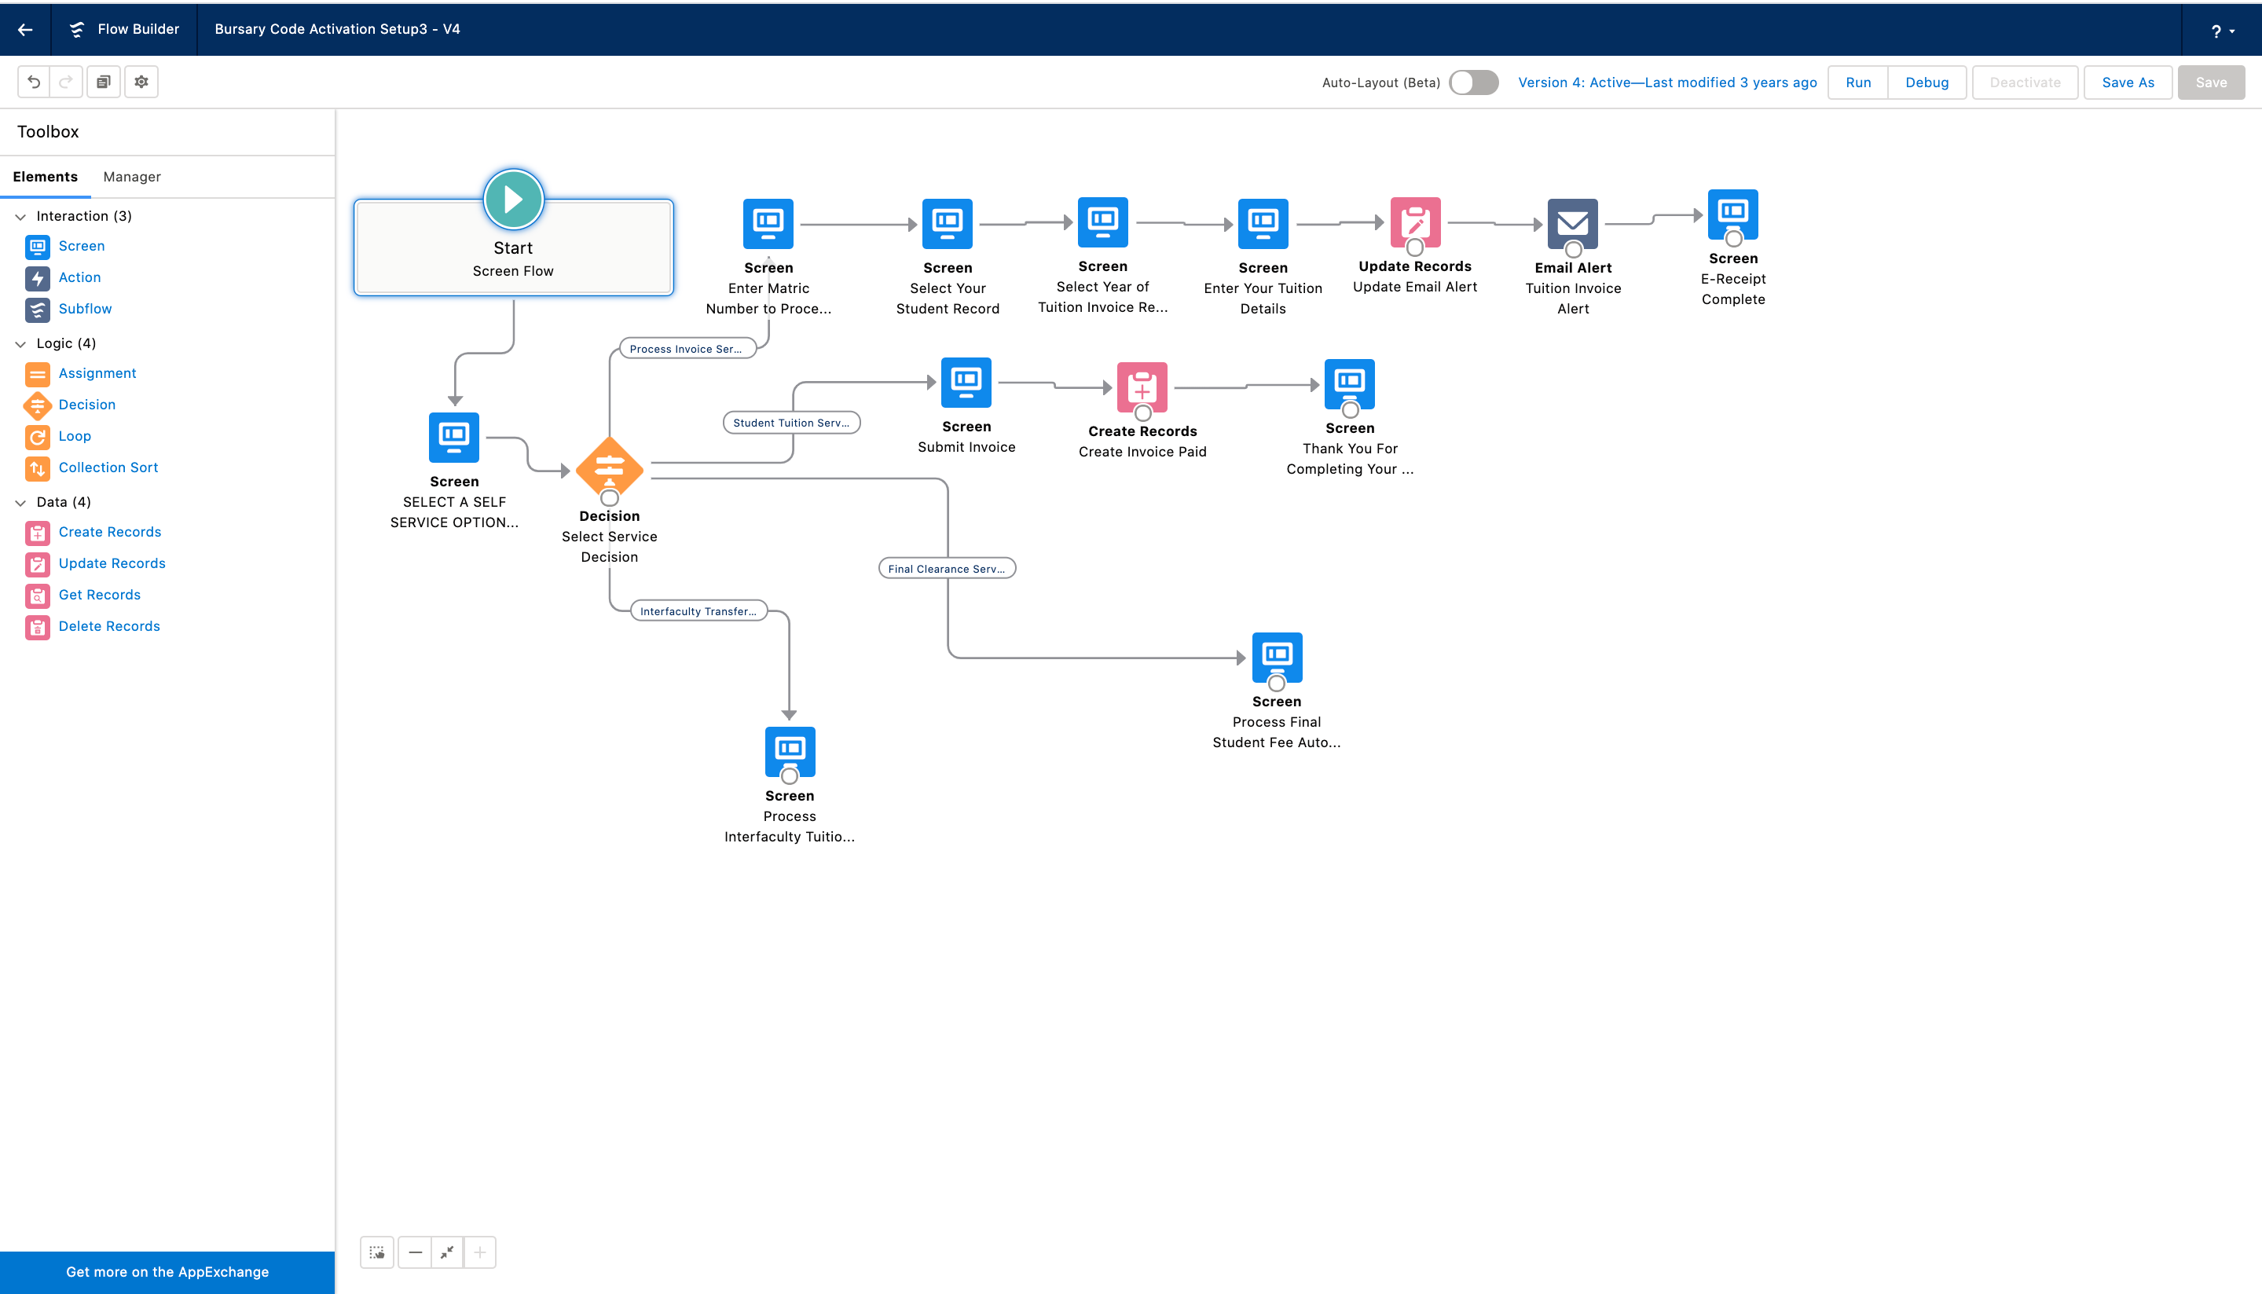This screenshot has width=2262, height=1294.
Task: Click the Start play node on canvas
Action: pos(512,199)
